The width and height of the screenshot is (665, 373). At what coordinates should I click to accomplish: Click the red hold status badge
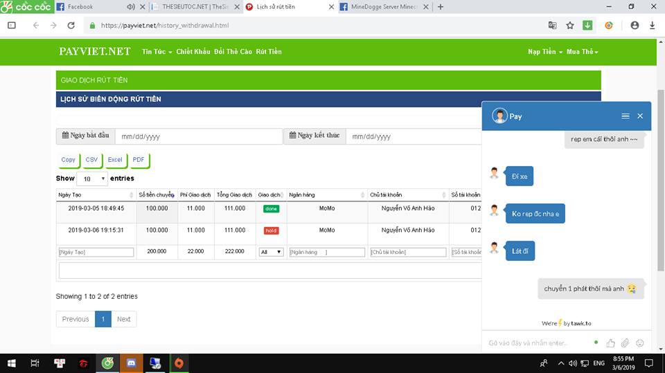click(x=271, y=230)
